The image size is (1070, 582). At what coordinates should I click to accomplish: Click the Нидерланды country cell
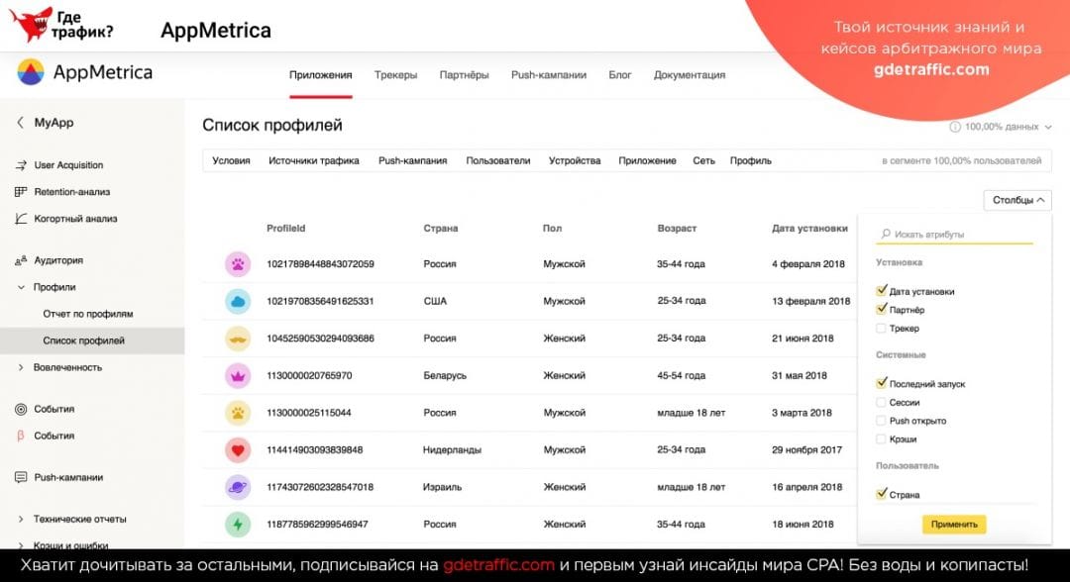(x=452, y=449)
